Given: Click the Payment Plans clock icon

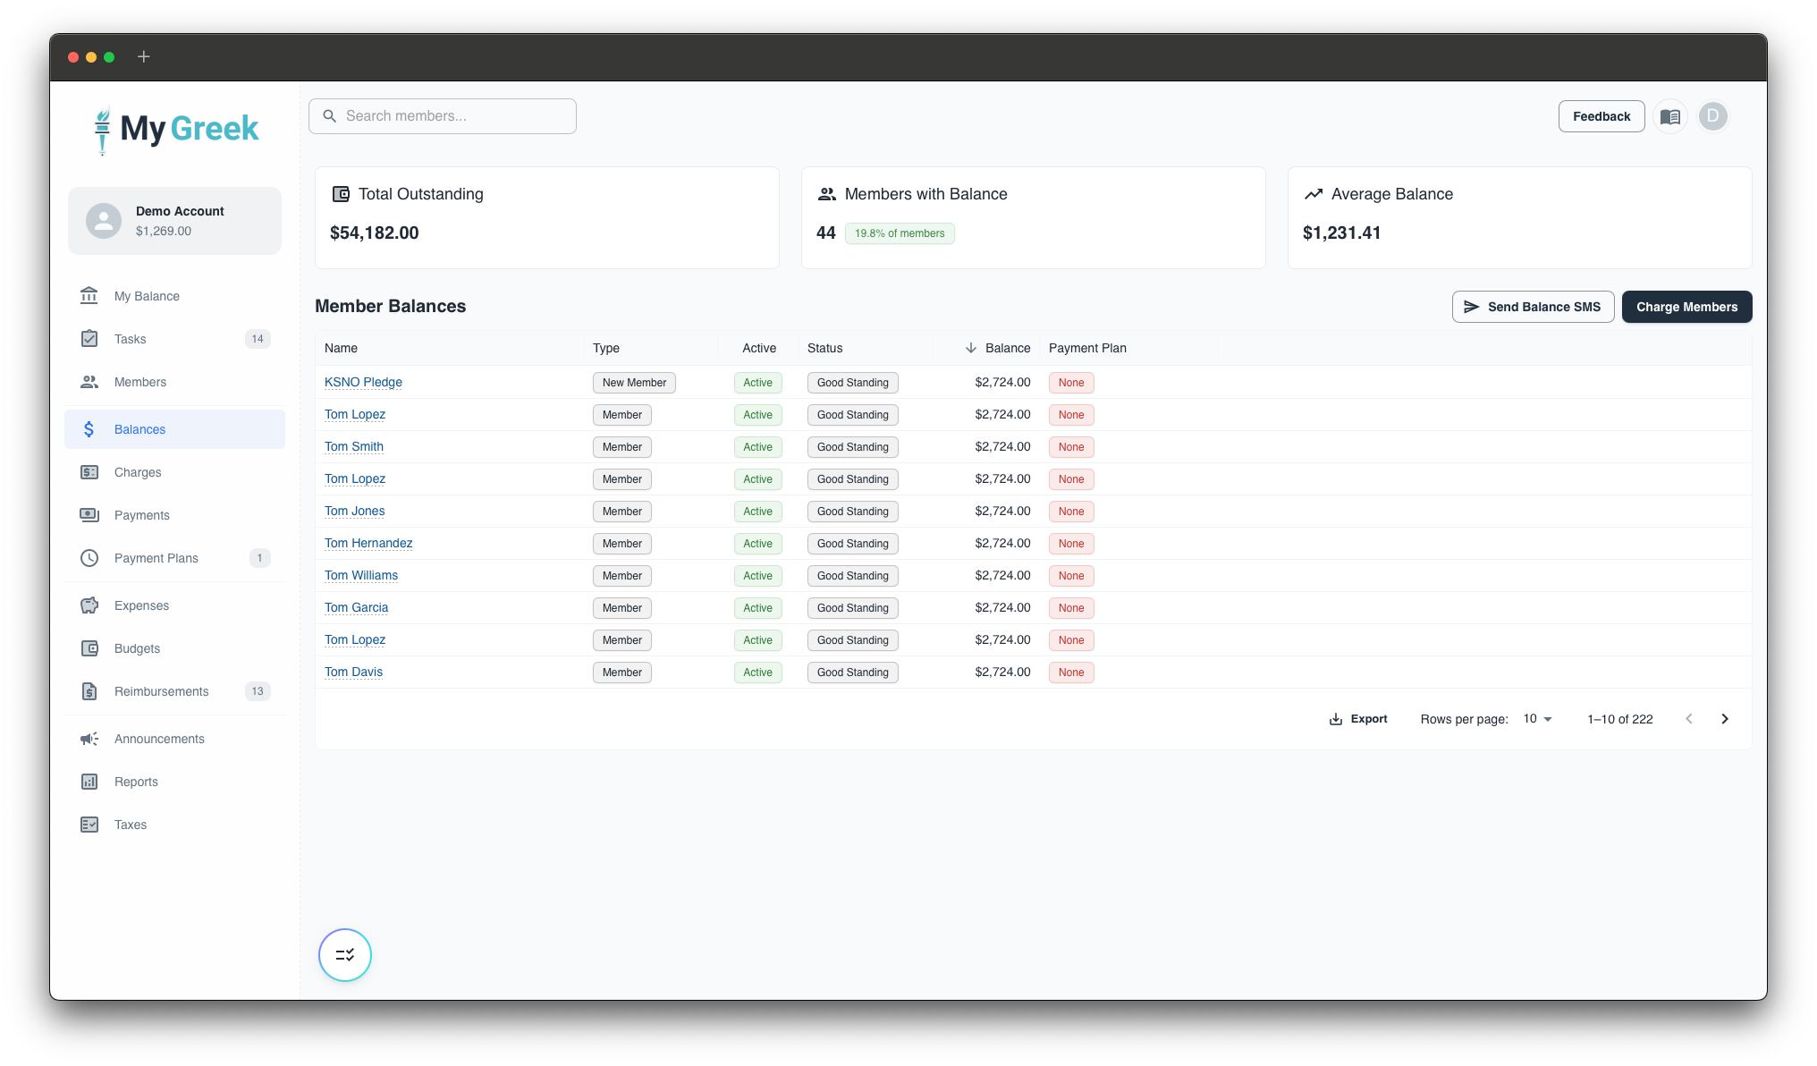Looking at the screenshot, I should tap(89, 558).
